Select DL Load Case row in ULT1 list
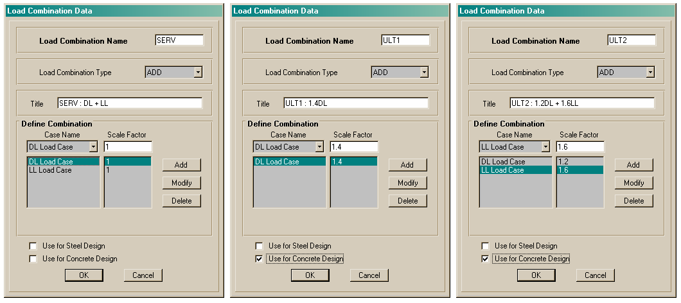This screenshot has height=303, width=681. click(290, 162)
